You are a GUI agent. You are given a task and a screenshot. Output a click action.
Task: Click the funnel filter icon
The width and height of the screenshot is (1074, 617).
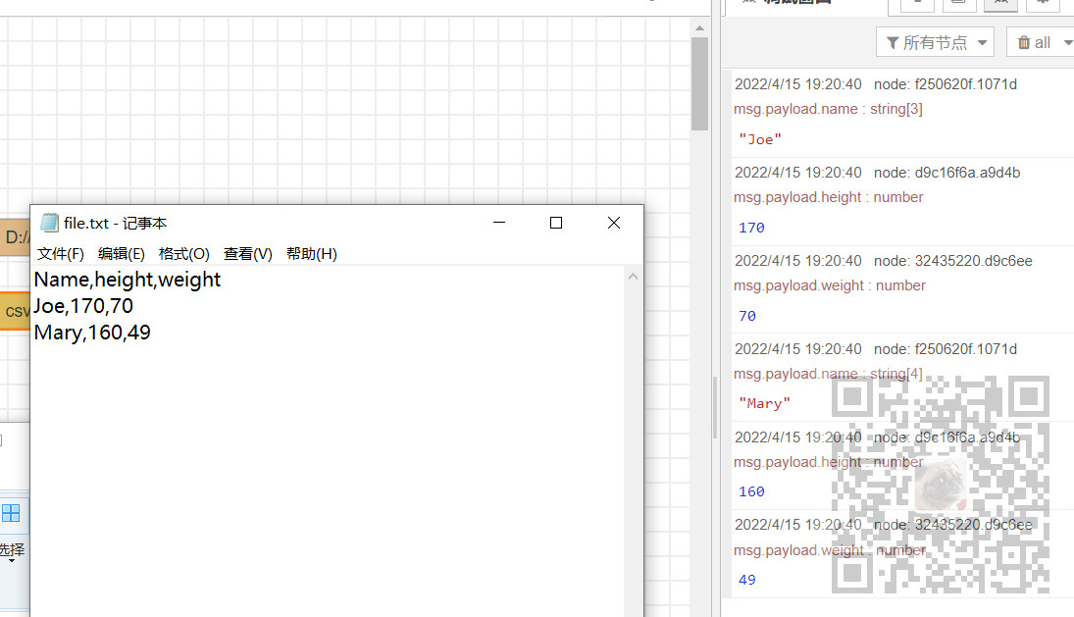(x=893, y=43)
